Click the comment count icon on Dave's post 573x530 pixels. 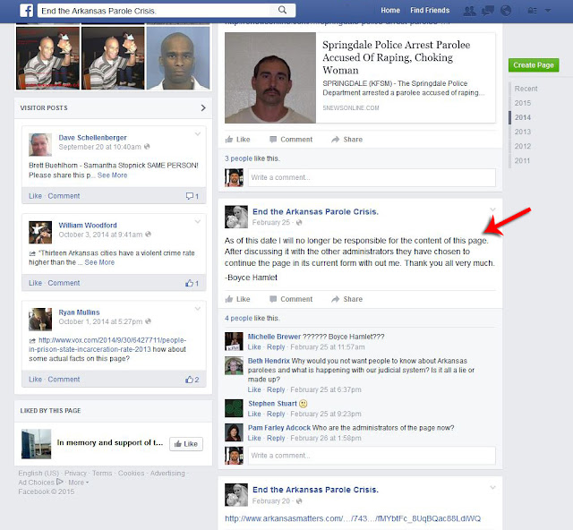point(192,196)
